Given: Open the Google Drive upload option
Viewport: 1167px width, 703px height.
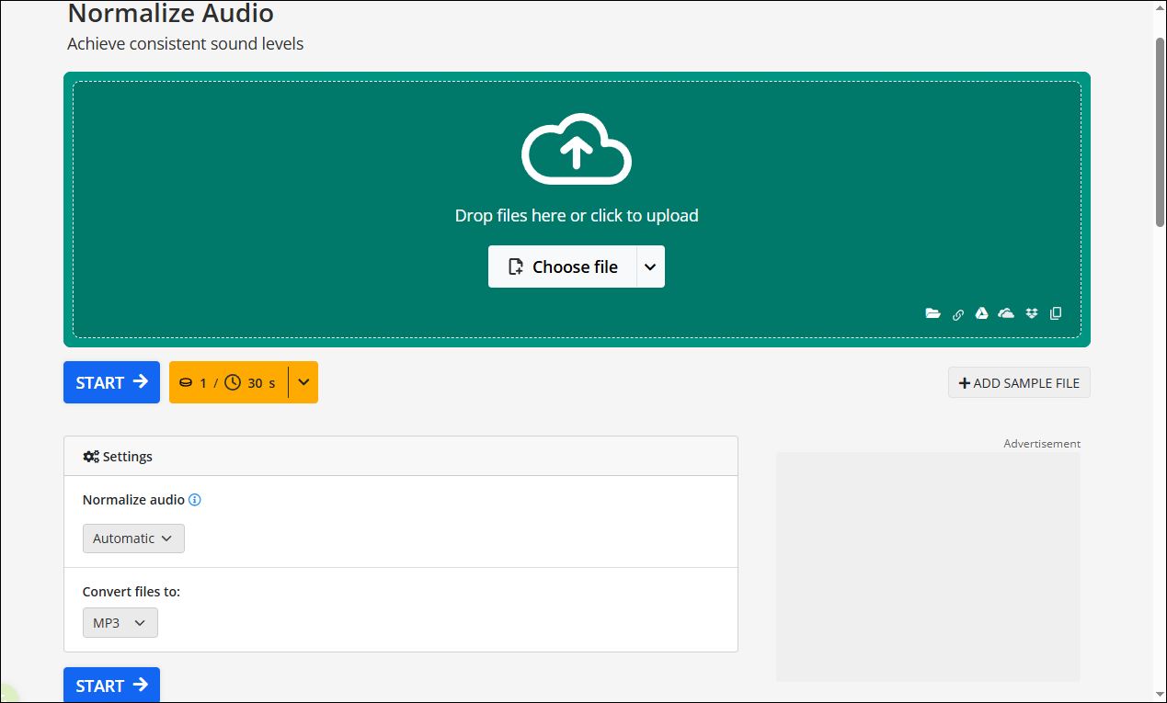Looking at the screenshot, I should (x=981, y=313).
